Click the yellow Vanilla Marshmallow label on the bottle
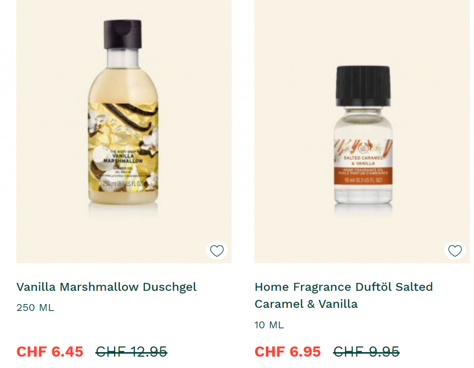Viewport: 474px width, 368px height. click(x=123, y=147)
